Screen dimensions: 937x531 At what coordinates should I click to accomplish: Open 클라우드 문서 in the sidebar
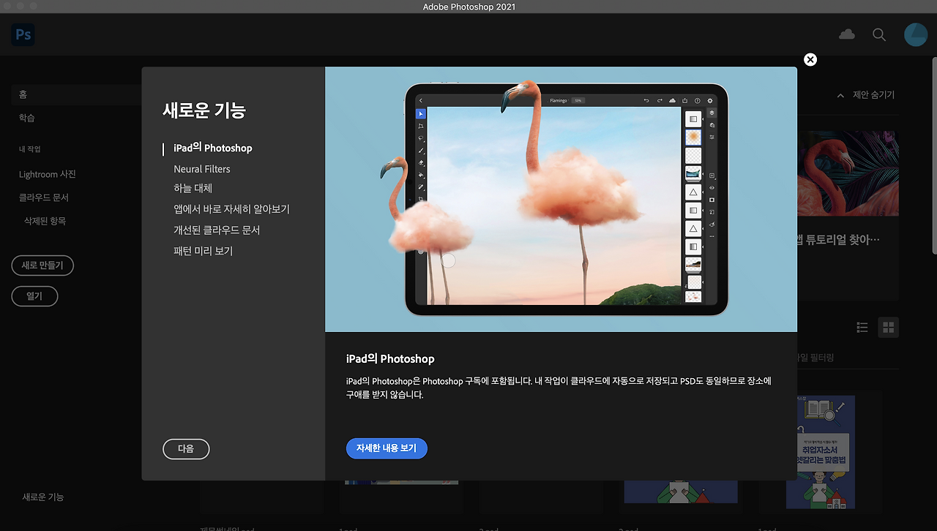pos(44,197)
